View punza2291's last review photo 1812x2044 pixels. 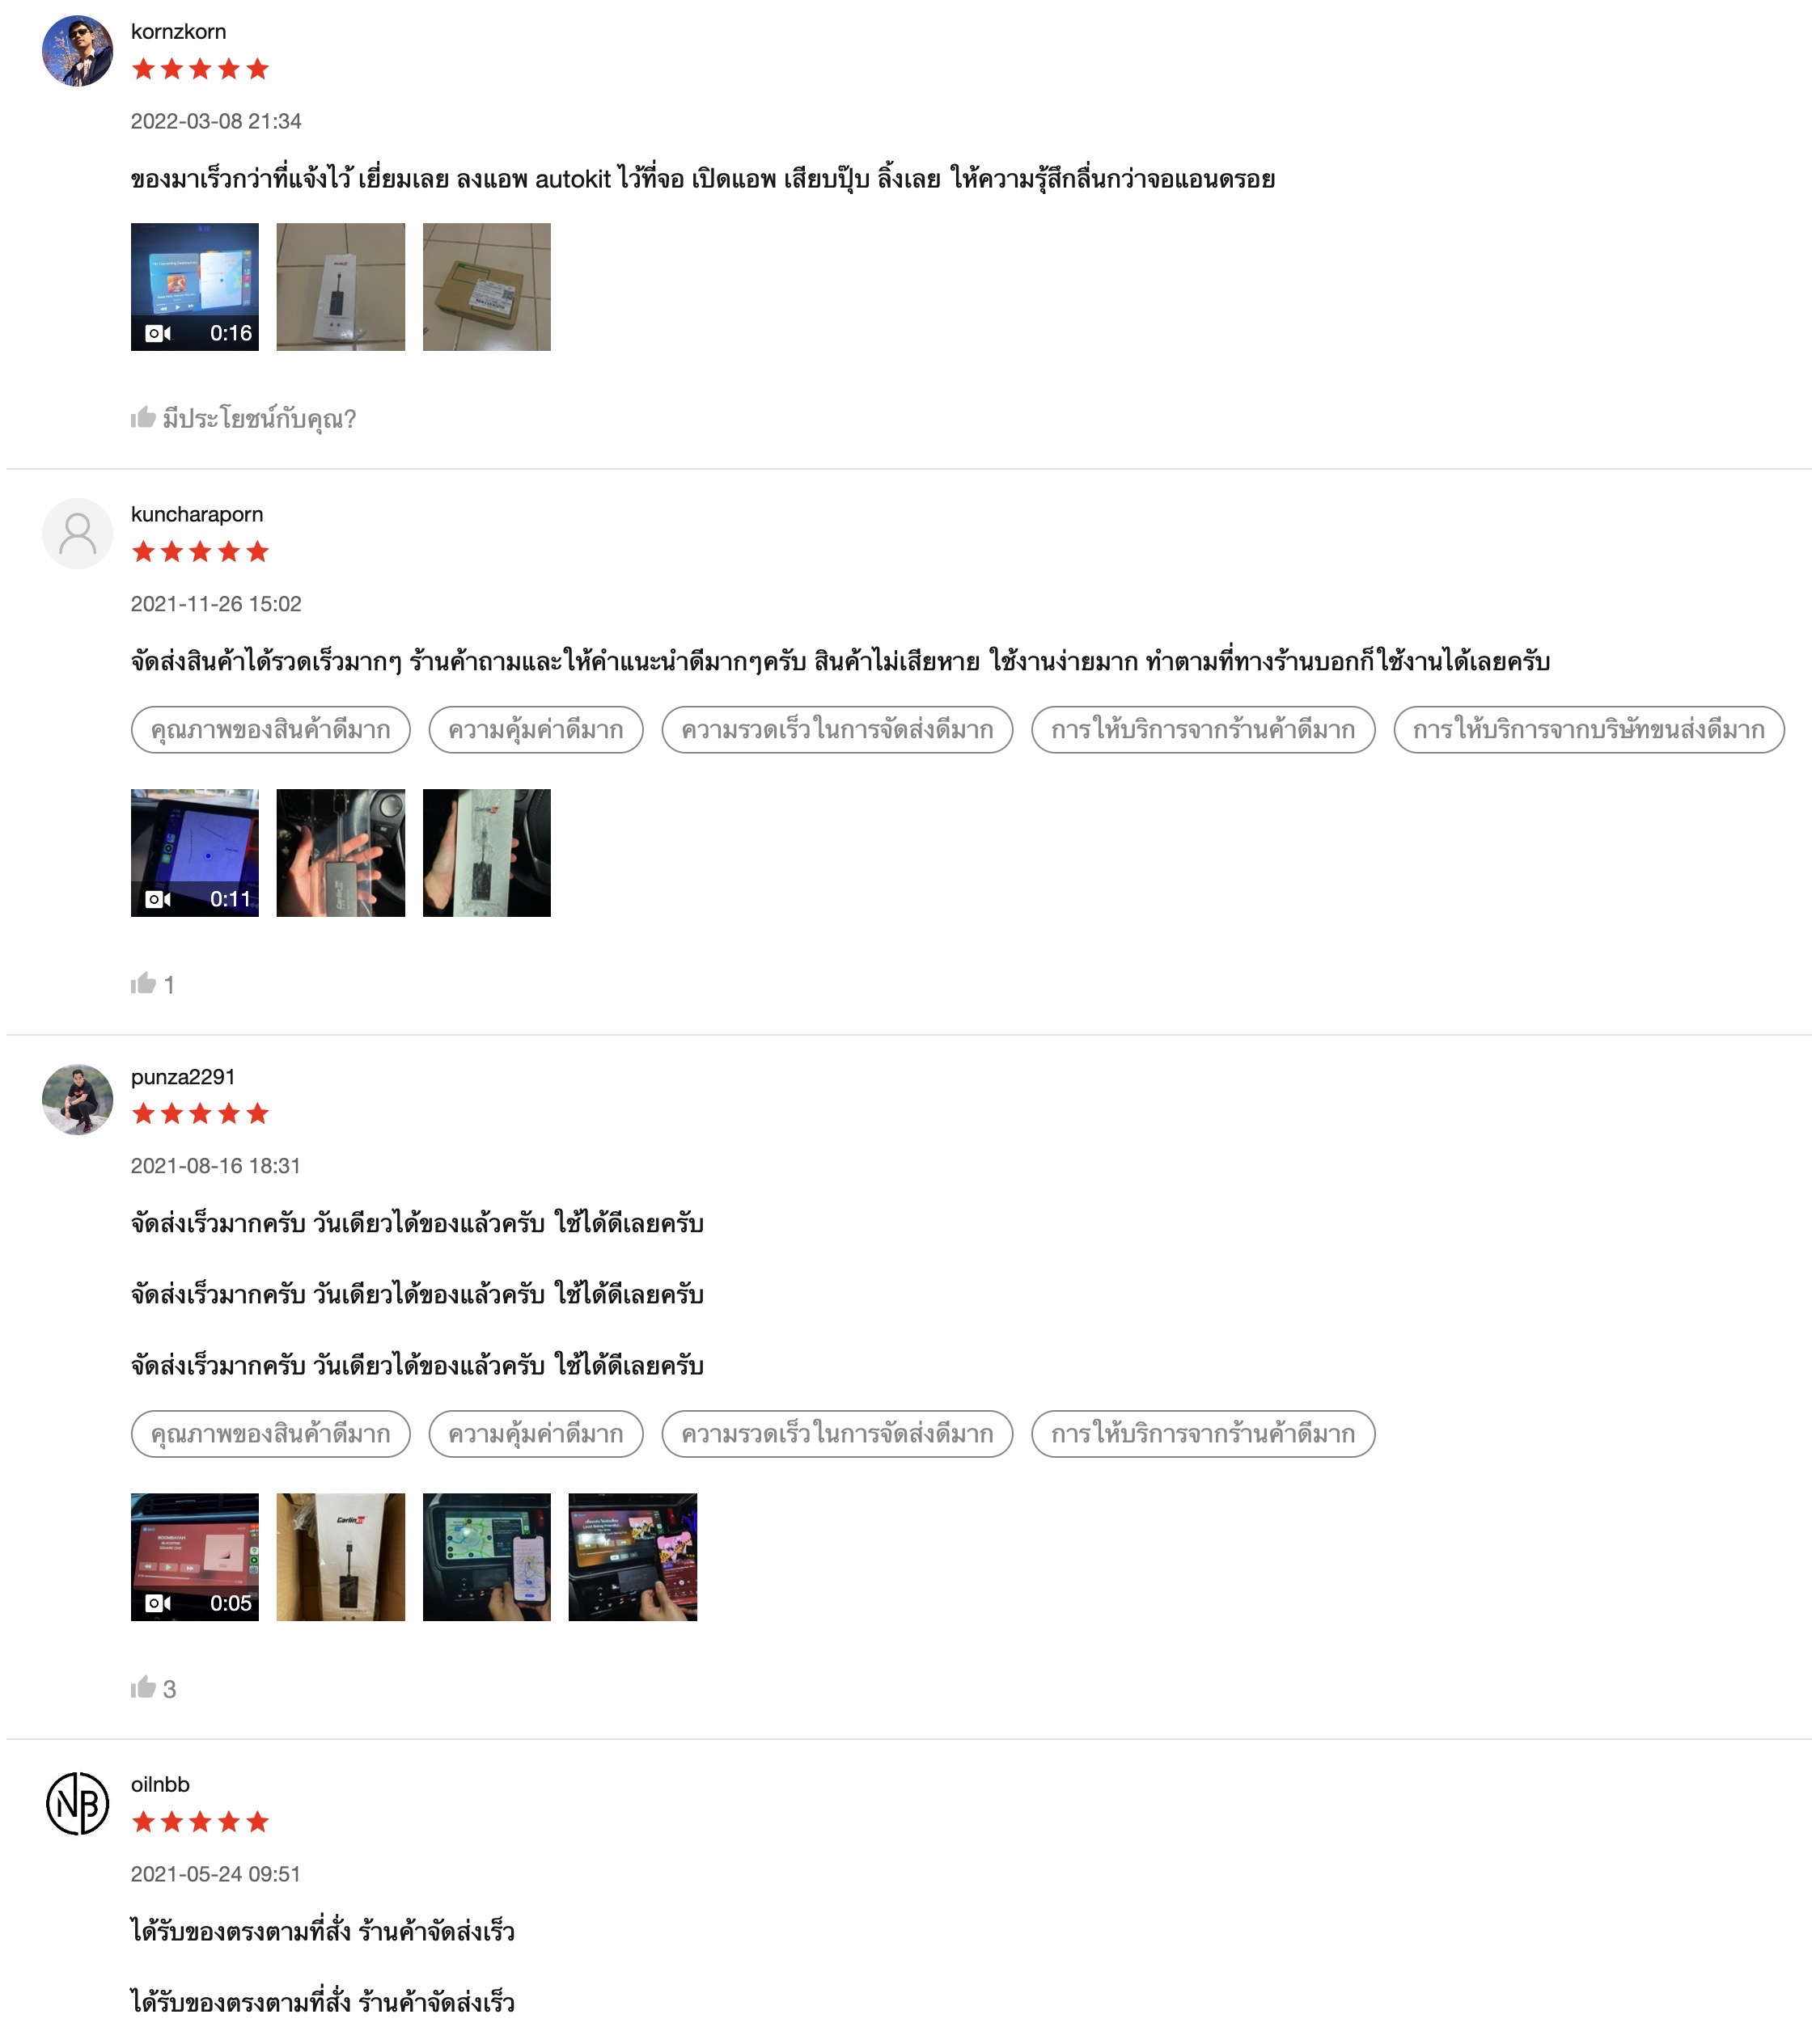pos(633,1557)
